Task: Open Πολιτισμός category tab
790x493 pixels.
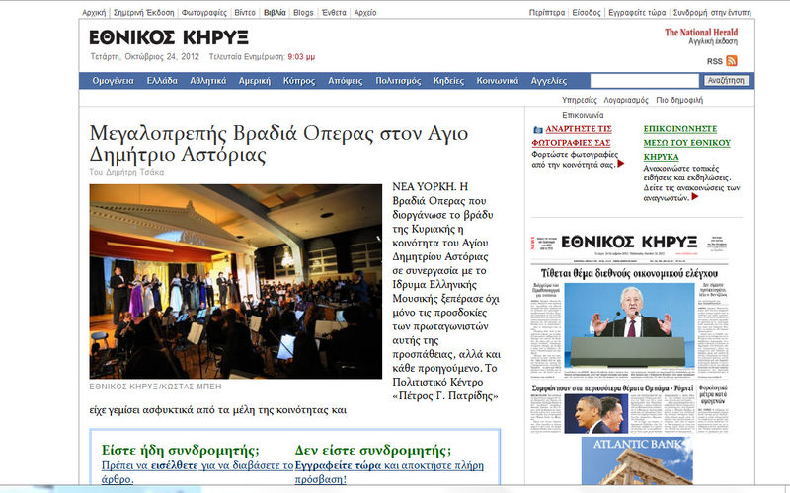Action: tap(398, 81)
